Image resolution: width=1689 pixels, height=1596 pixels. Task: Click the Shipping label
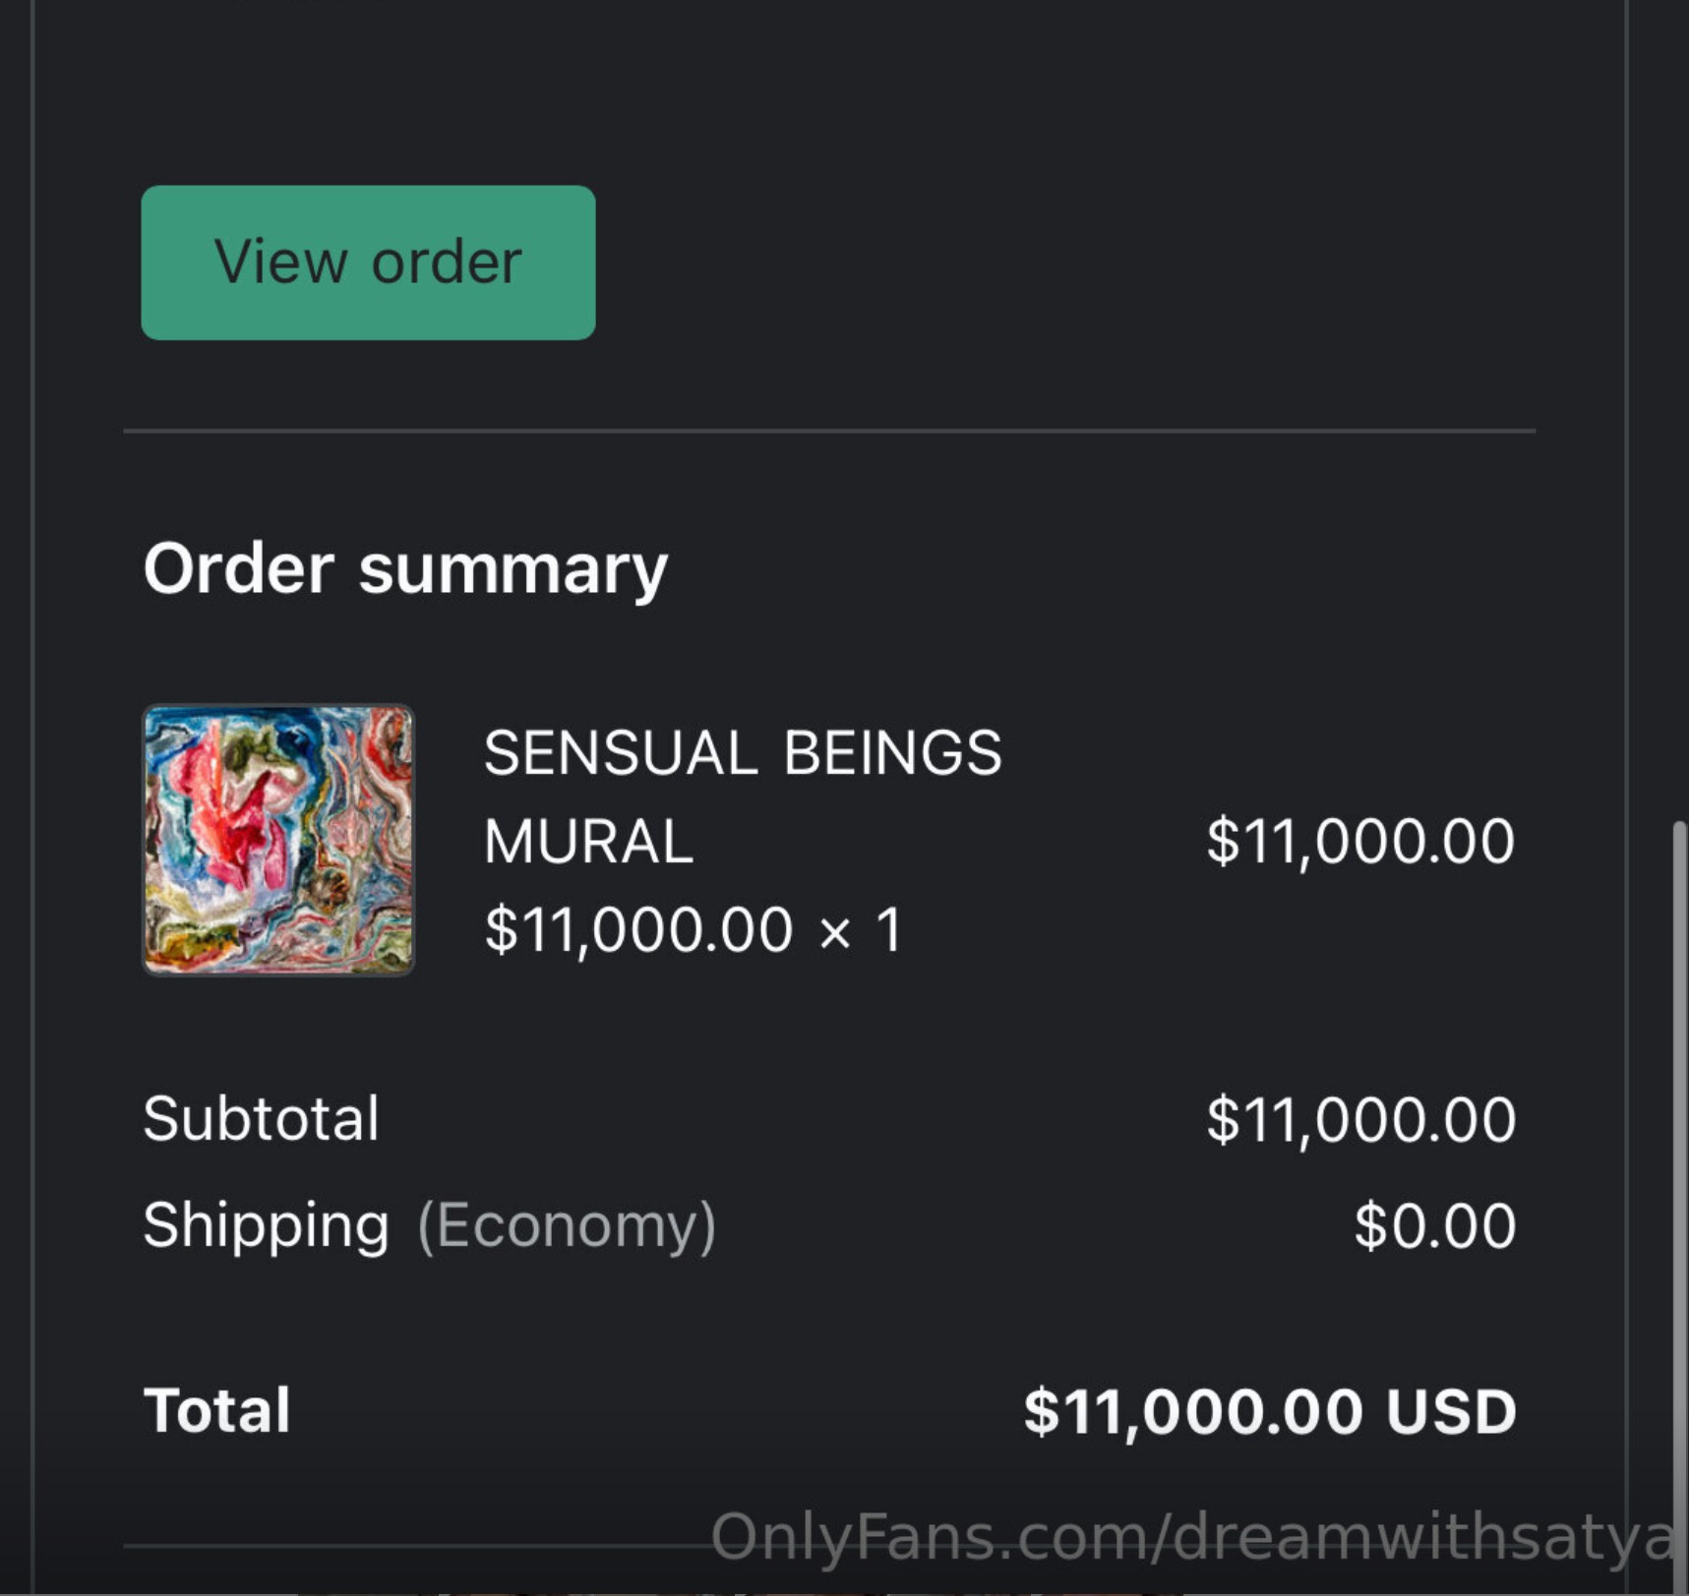(x=266, y=1225)
